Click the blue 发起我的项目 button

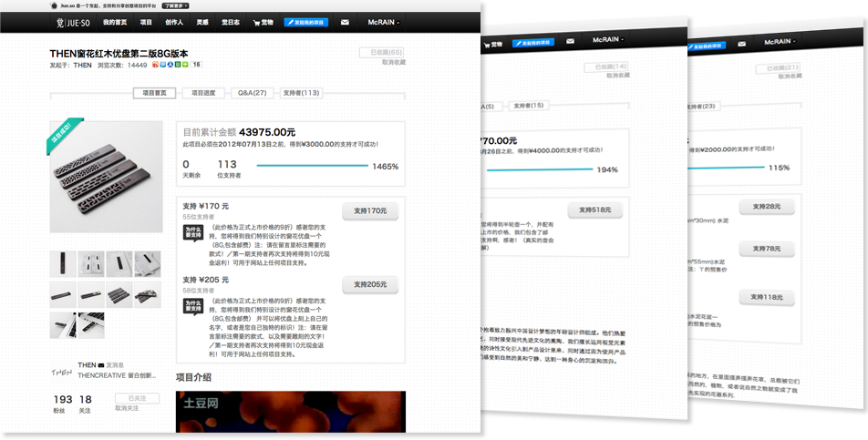[x=306, y=21]
